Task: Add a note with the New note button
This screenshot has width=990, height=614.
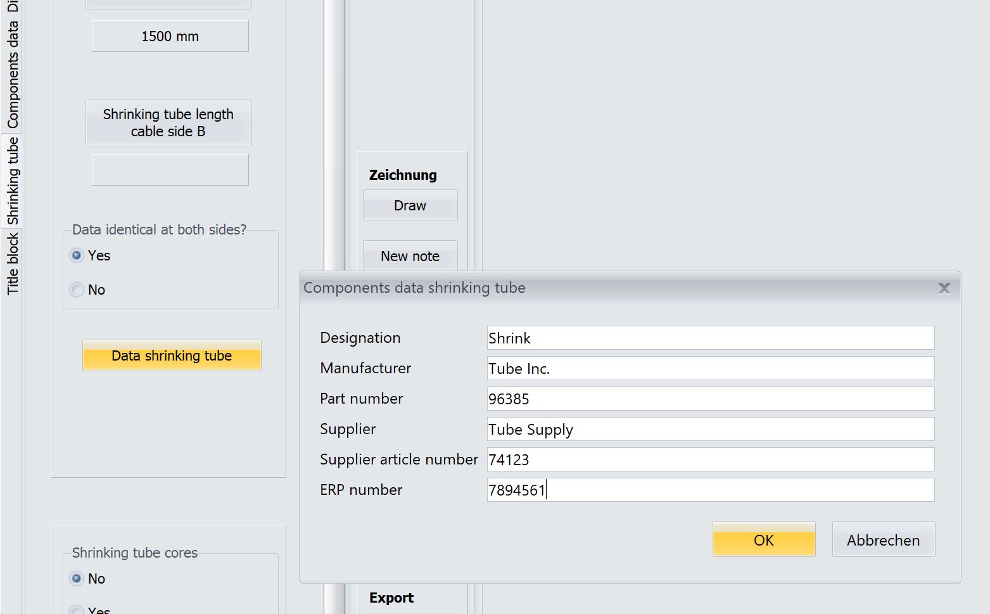Action: coord(410,256)
